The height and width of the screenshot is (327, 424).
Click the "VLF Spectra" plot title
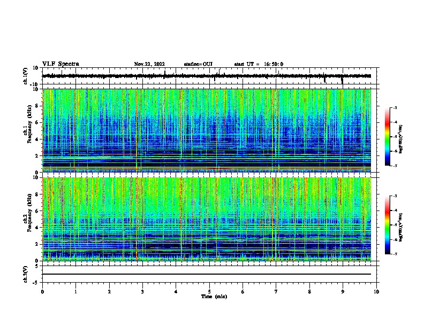click(60, 64)
